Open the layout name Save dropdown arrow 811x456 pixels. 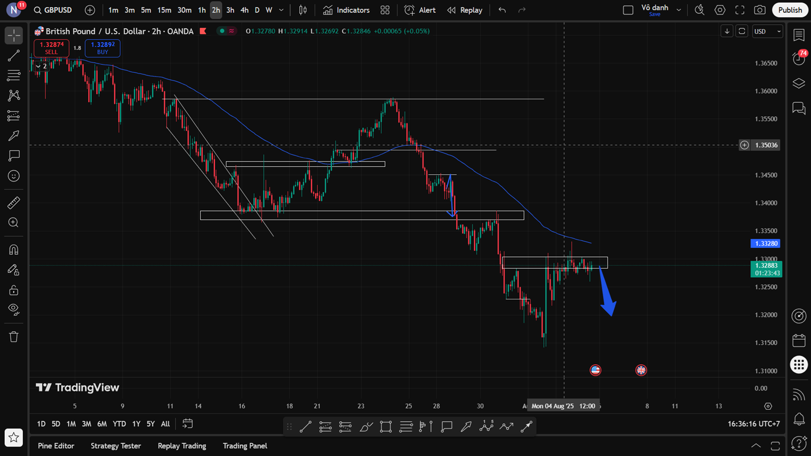point(678,10)
